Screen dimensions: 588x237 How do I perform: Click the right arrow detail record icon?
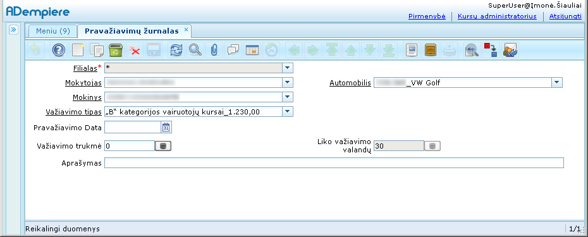(313, 50)
